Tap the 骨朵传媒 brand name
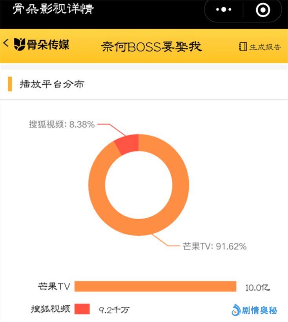This screenshot has height=322, width=288. tap(48, 45)
